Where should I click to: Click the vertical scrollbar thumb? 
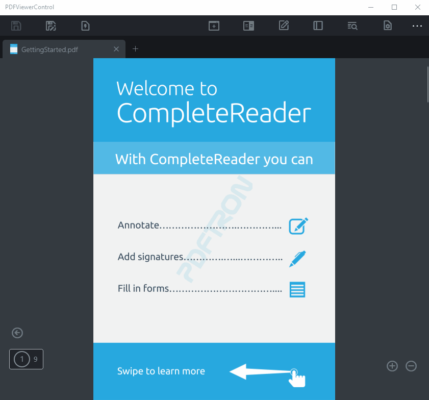click(x=427, y=84)
